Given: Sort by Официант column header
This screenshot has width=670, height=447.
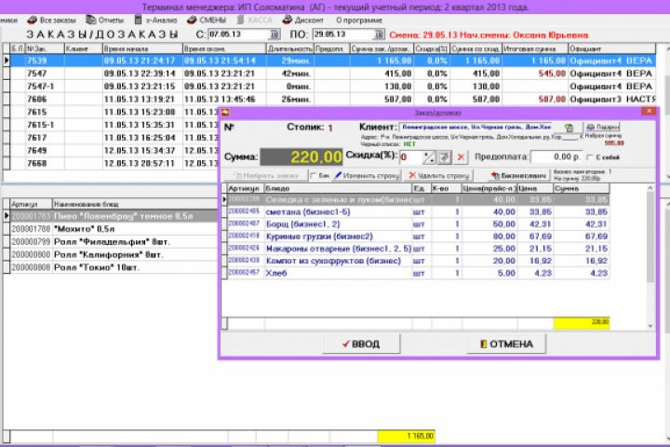Looking at the screenshot, I should [611, 48].
